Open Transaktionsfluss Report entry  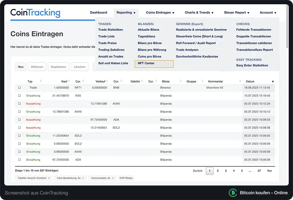pyautogui.click(x=255, y=50)
